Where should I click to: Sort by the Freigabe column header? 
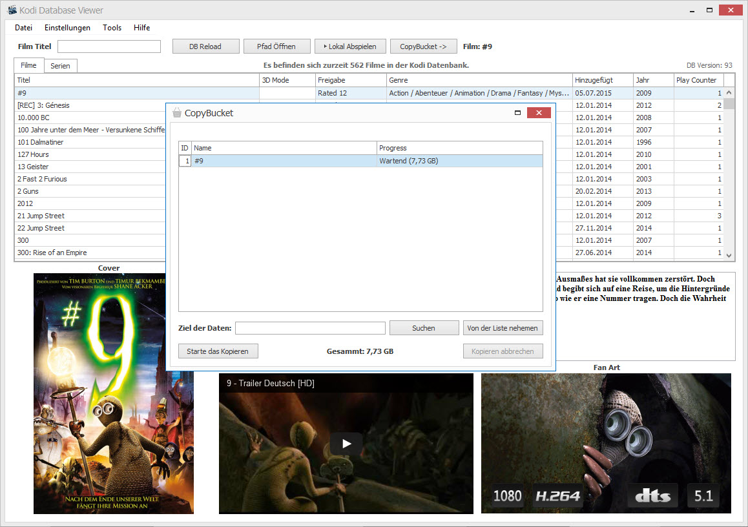pyautogui.click(x=351, y=80)
